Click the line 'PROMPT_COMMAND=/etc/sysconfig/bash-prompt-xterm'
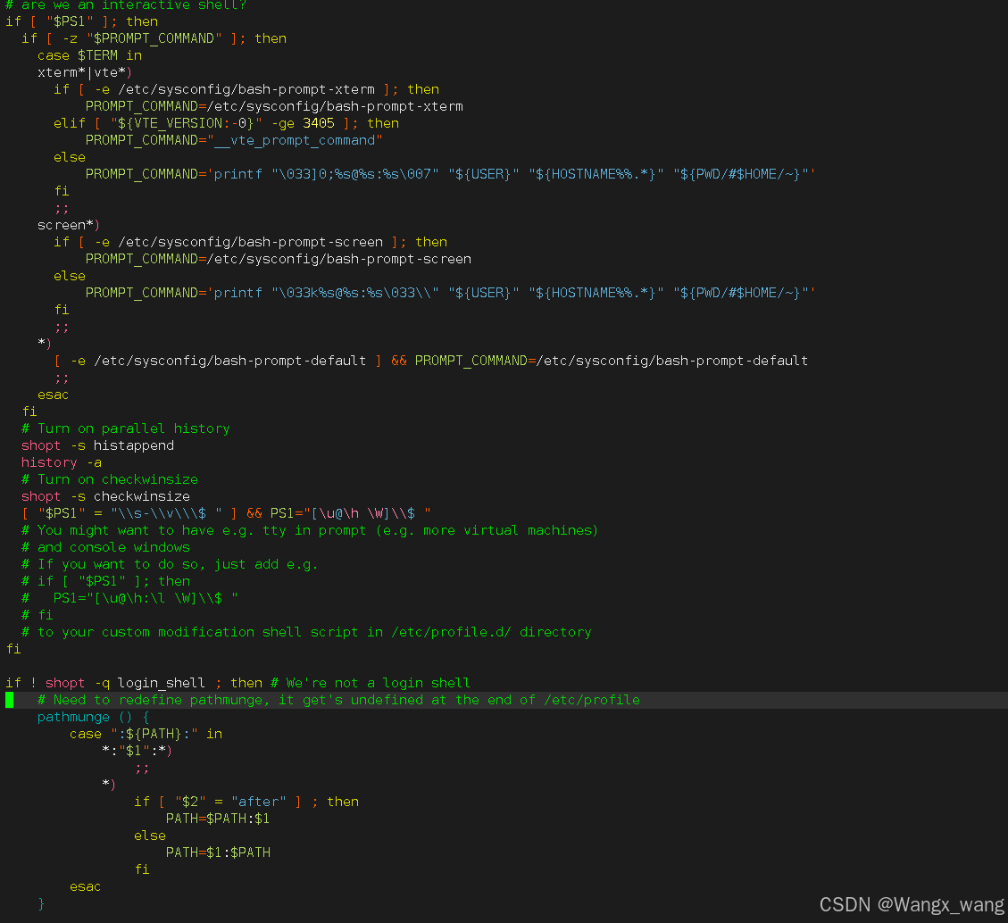 pos(274,106)
